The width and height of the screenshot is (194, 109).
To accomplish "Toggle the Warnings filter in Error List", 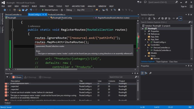I will 30,77.
